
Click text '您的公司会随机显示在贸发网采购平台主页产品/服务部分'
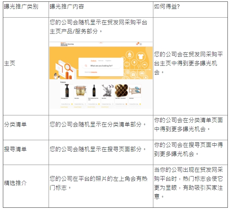pyautogui.click(x=98, y=27)
